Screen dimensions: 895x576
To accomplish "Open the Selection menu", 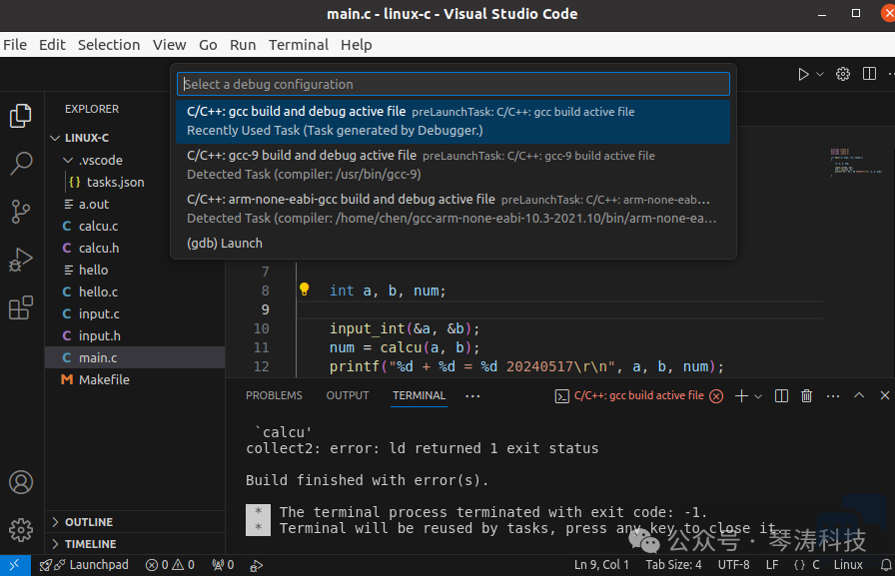I will [x=109, y=45].
